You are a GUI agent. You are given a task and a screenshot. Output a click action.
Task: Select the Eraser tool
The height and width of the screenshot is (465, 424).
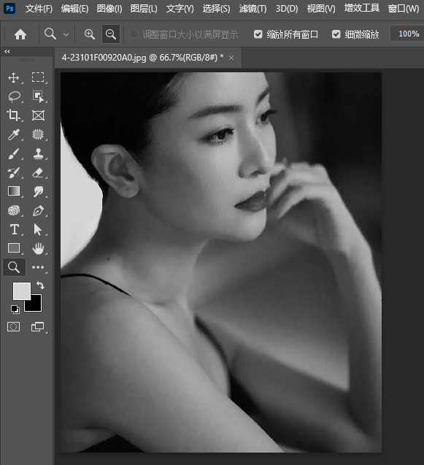click(38, 172)
